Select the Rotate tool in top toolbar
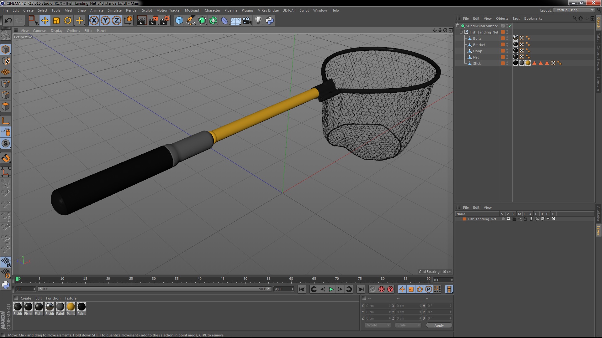This screenshot has width=602, height=338. pos(68,21)
